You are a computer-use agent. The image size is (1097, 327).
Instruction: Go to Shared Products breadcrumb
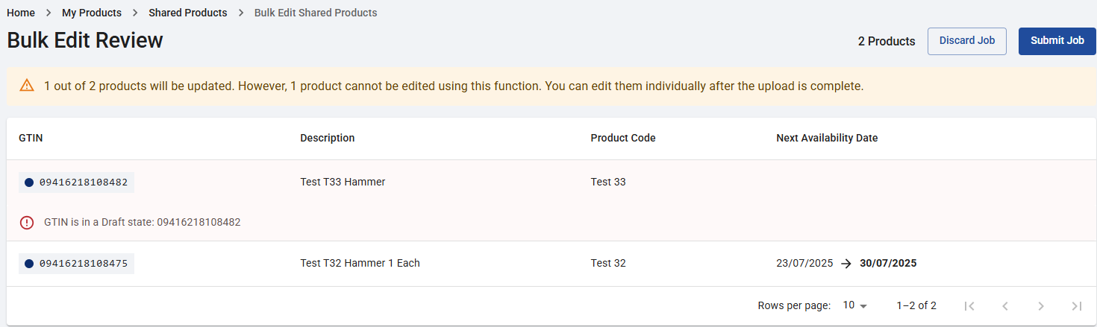[188, 13]
